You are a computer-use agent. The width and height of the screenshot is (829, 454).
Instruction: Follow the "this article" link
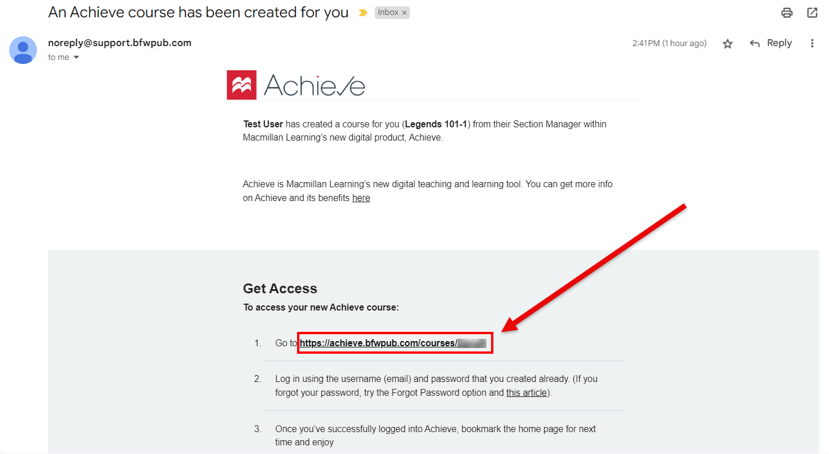[526, 393]
